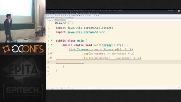Open the Refactor menu
The image size is (181, 102).
click(x=73, y=13)
